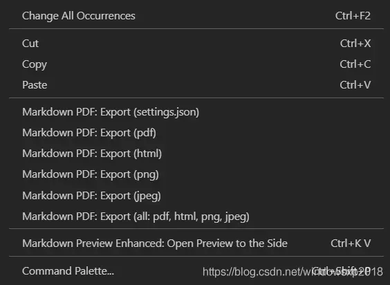Open Markdown Preview Enhanced preview to the side
The width and height of the screenshot is (390, 285).
click(196, 243)
